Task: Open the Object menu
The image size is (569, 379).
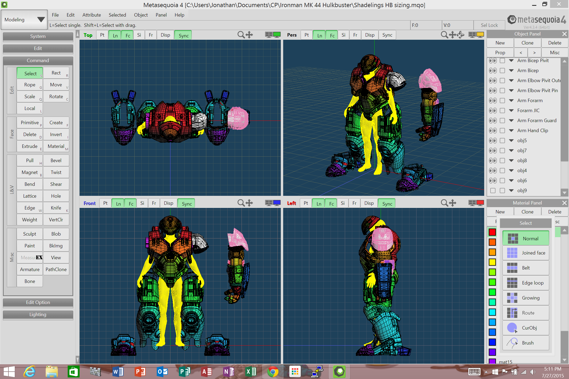Action: (x=141, y=15)
